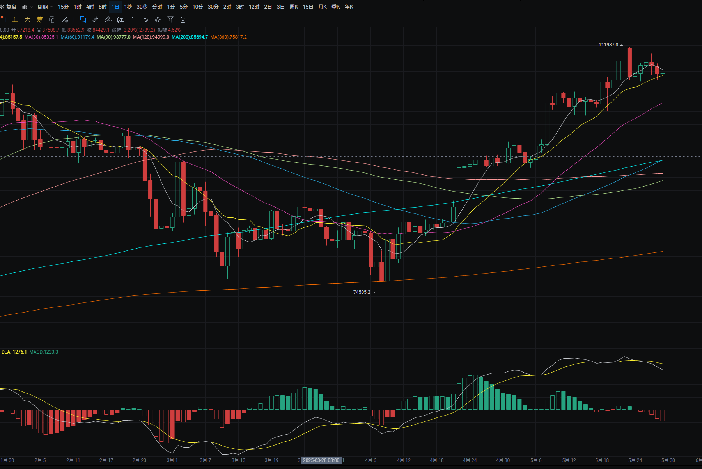The image size is (702, 469).
Task: Select the 1分 interval
Action: [171, 7]
